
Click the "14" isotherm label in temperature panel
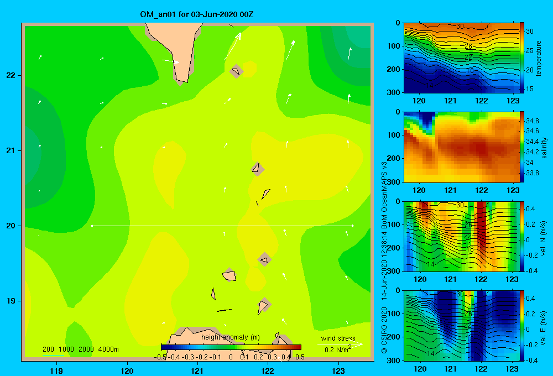coord(430,86)
